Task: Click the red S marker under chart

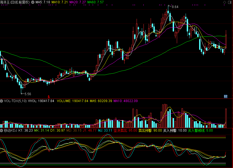Action: (49, 97)
